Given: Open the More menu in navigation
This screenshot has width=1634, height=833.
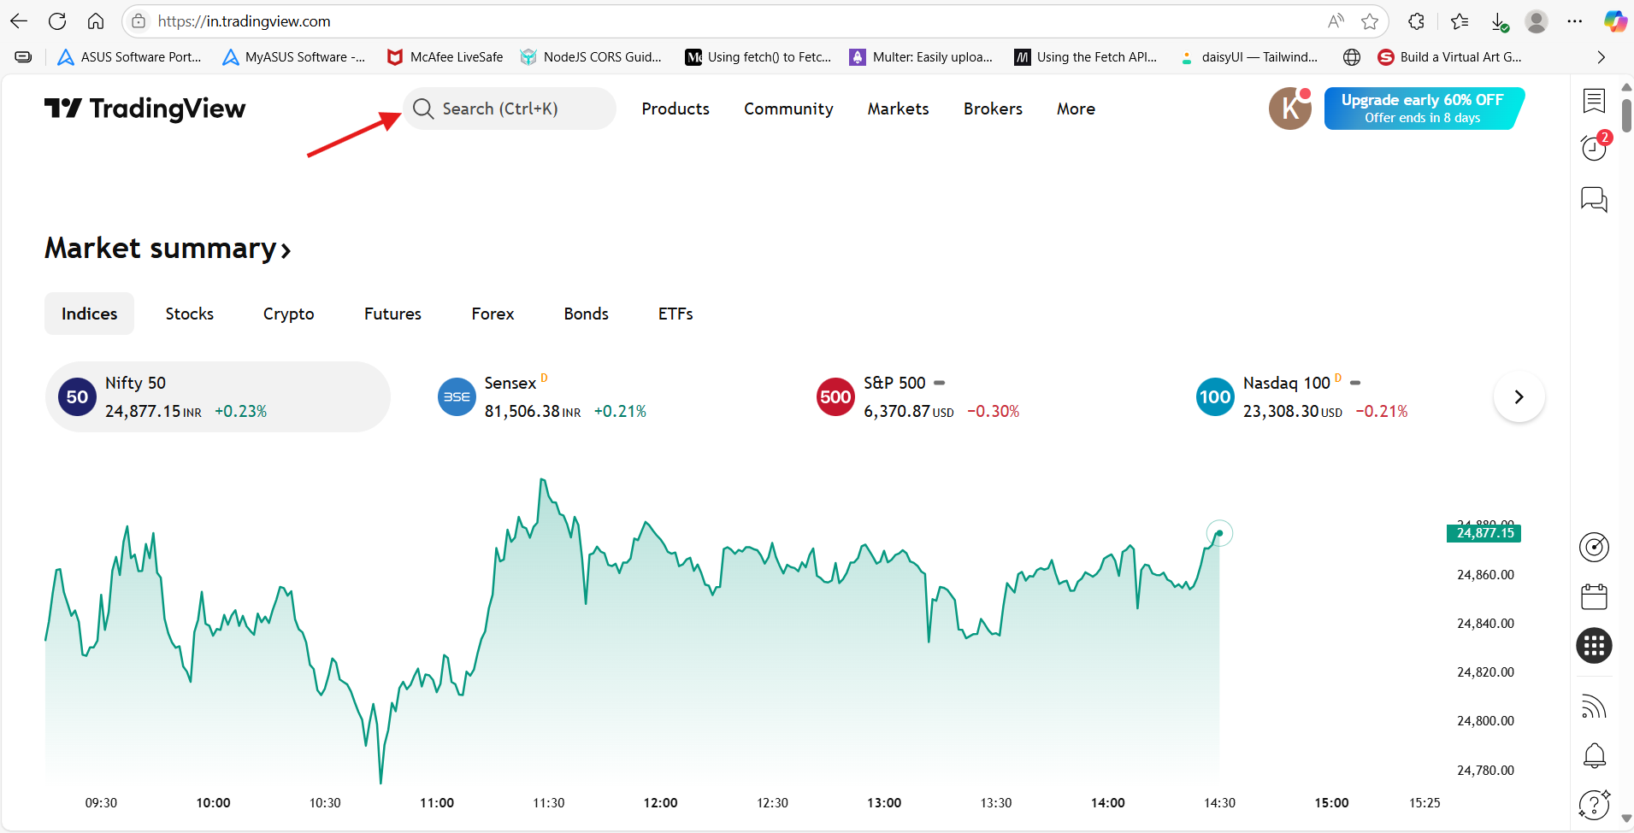Looking at the screenshot, I should point(1075,109).
